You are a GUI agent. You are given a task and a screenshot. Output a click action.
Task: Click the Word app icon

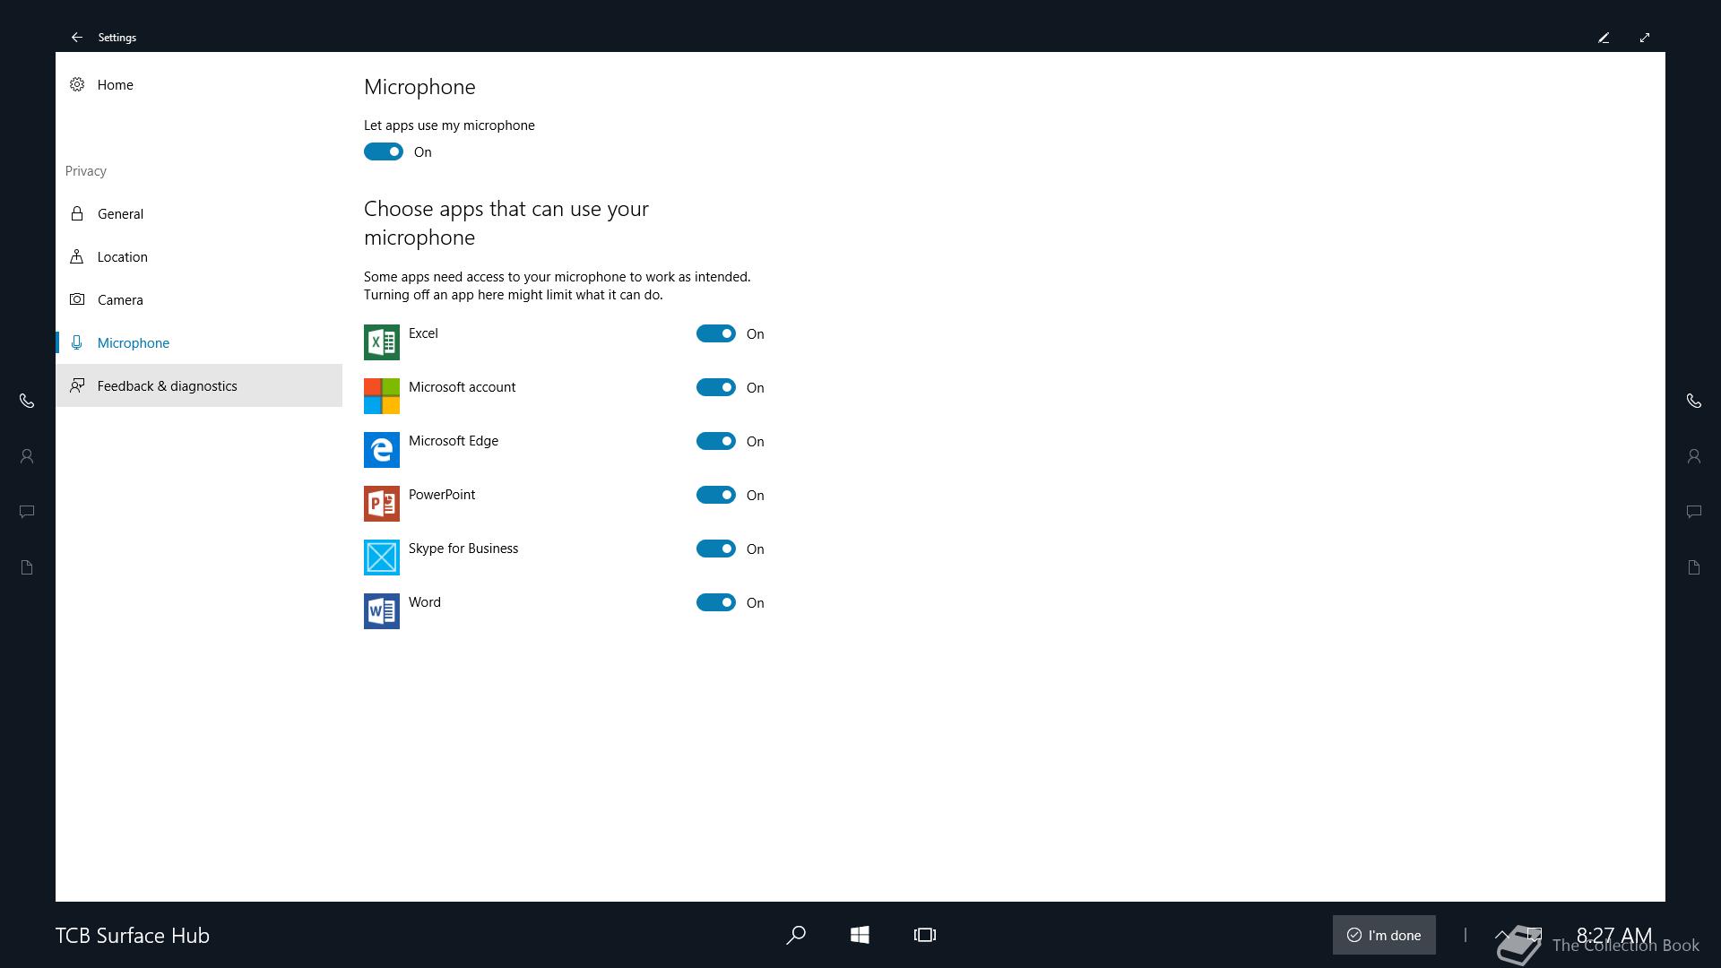[382, 611]
